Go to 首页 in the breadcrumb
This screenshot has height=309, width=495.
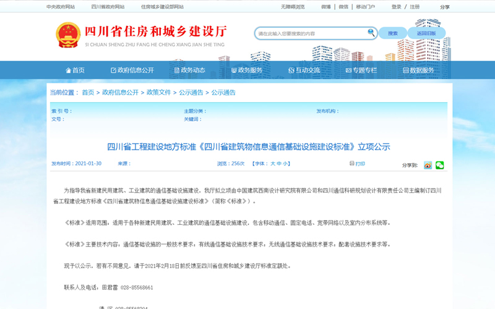[x=88, y=92]
